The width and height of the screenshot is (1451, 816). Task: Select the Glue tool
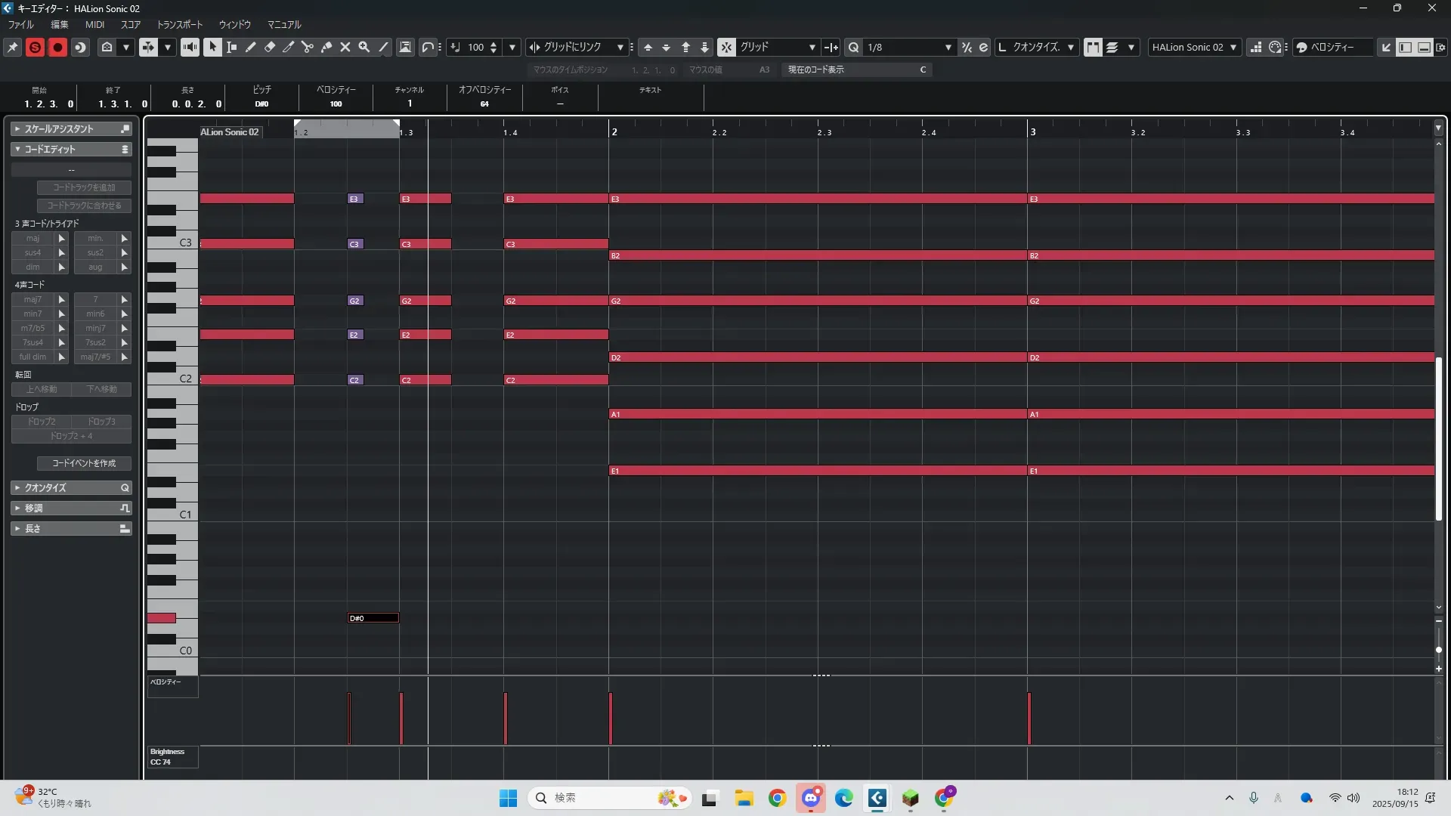326,47
